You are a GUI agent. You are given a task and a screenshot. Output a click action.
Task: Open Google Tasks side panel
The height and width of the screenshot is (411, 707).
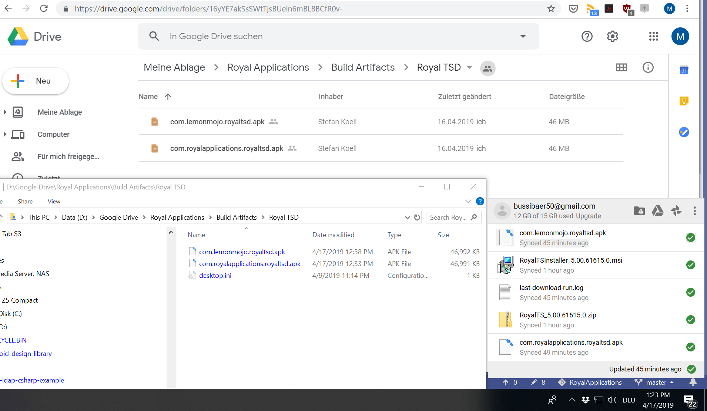click(x=684, y=132)
